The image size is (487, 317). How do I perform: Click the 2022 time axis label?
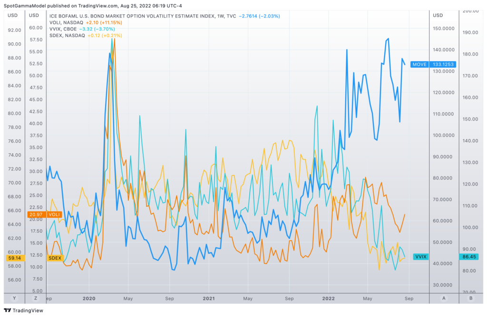click(x=328, y=298)
